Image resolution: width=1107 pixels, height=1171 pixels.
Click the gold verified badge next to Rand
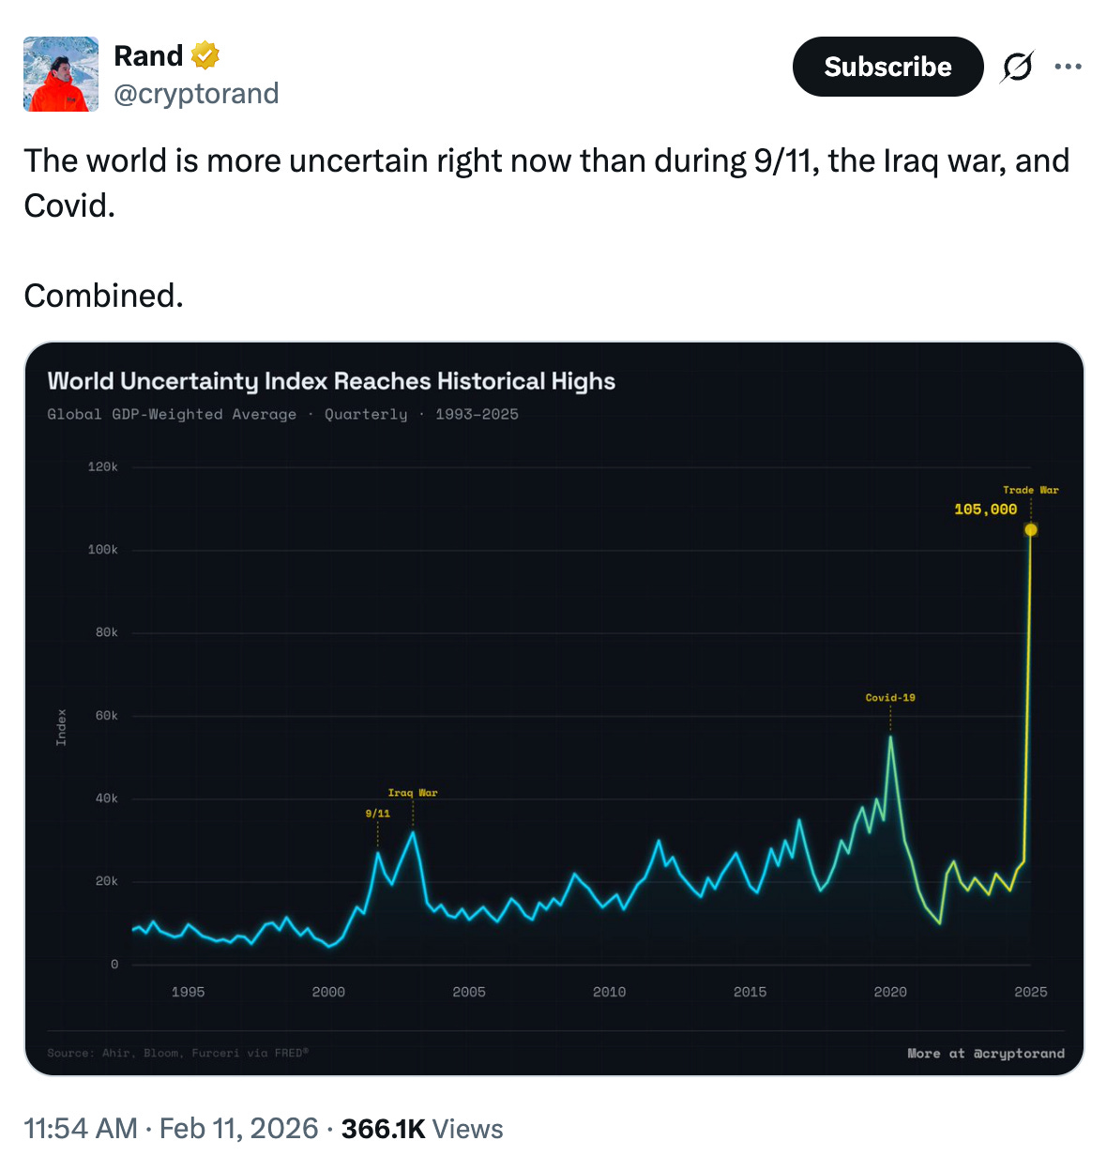pos(205,56)
